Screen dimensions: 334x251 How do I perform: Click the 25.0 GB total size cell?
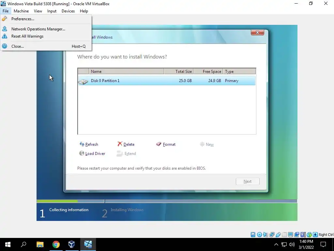tap(185, 81)
